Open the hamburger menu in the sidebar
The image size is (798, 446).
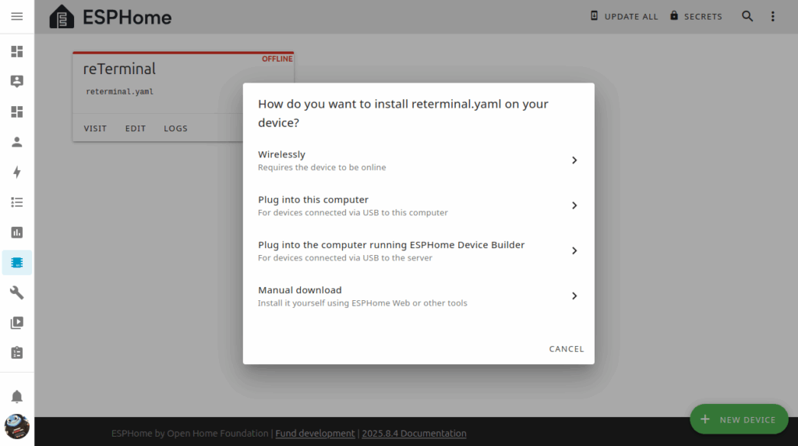pos(17,16)
